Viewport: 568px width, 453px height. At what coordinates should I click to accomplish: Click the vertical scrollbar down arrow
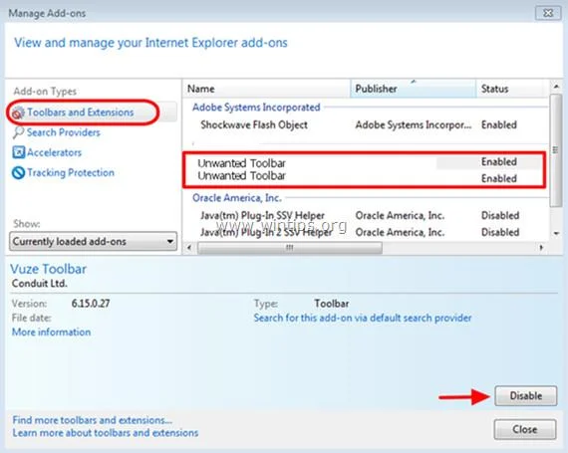point(556,234)
